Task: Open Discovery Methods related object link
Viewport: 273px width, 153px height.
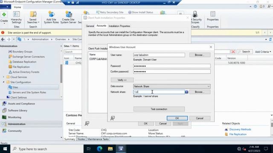Action: (x=240, y=129)
